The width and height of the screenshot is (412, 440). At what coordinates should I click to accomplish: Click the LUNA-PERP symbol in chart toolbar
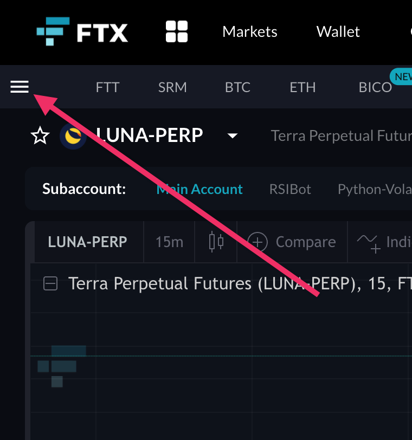[x=87, y=242]
